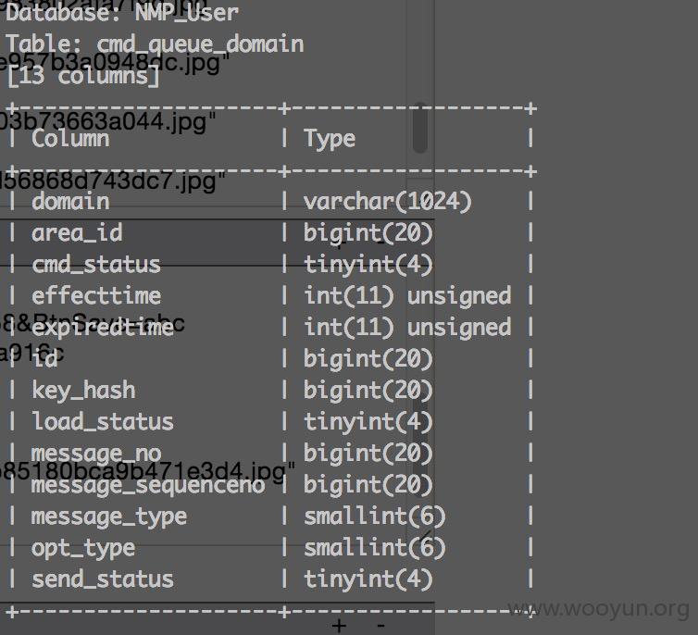698x635 pixels.
Task: Click the www.wooyun.org watermark link
Action: coord(598,609)
